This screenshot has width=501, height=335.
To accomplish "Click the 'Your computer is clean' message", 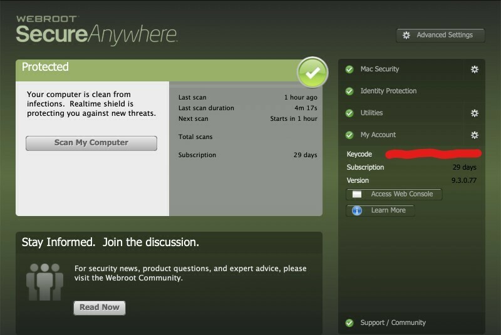I will click(x=91, y=104).
